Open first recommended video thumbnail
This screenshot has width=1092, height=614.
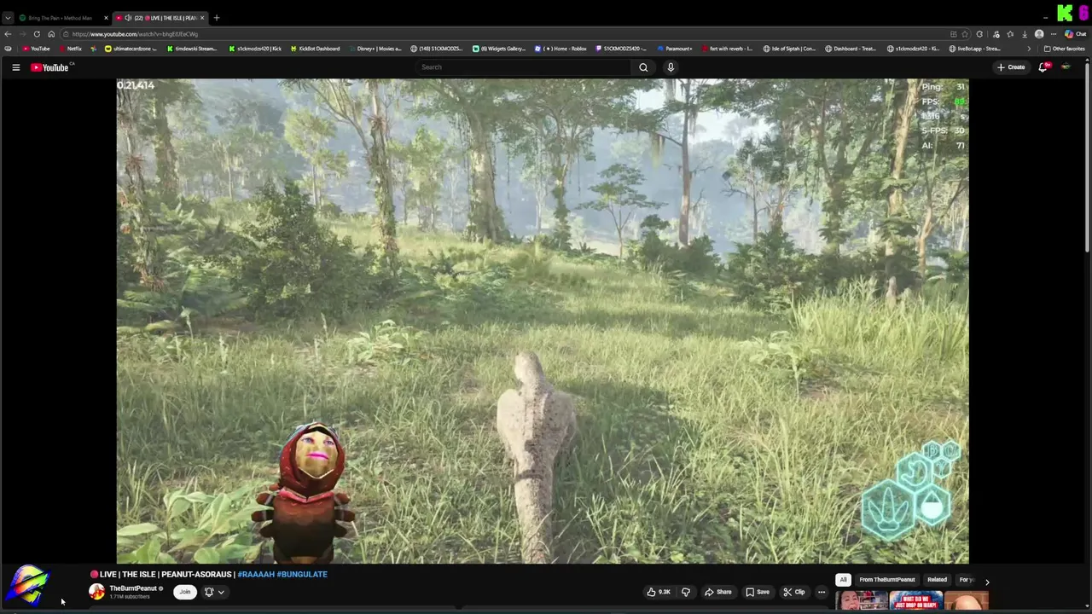(x=861, y=601)
